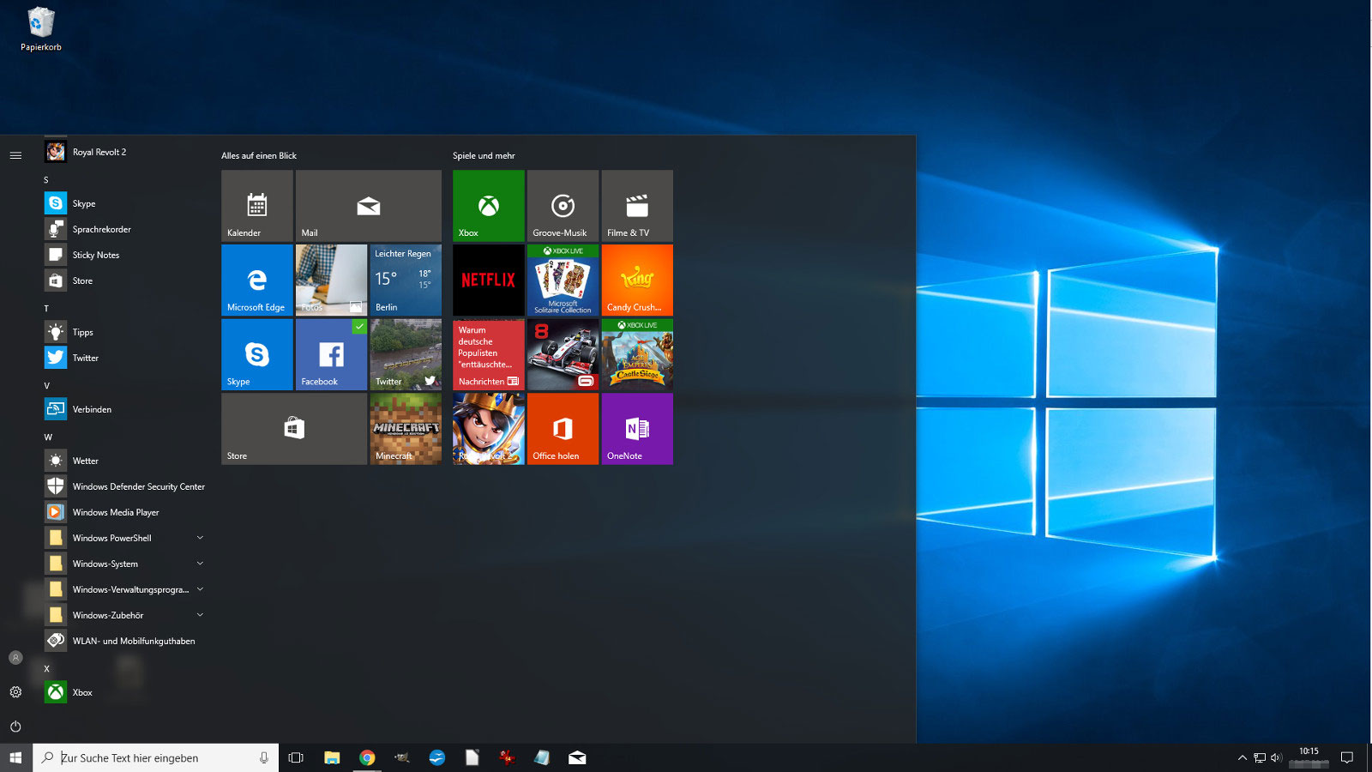Open the Kalender tile

[256, 206]
